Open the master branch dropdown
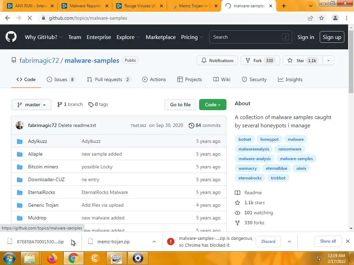Screen dimensions: 354x265 [x=31, y=105]
